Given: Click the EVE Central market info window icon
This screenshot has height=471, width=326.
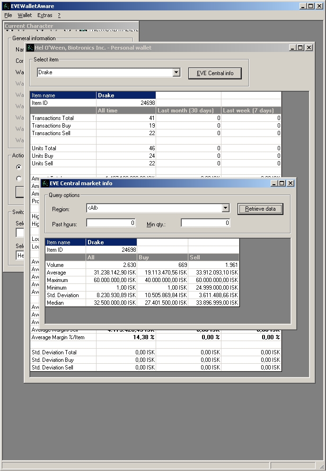Looking at the screenshot, I should (45, 183).
